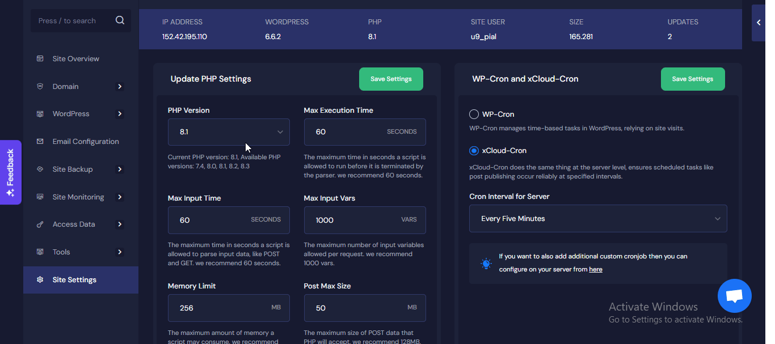Open the Feedback side tab
The width and height of the screenshot is (775, 344).
point(11,172)
